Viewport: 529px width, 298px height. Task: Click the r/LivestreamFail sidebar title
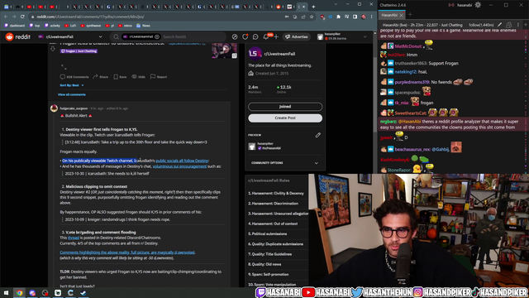(279, 54)
